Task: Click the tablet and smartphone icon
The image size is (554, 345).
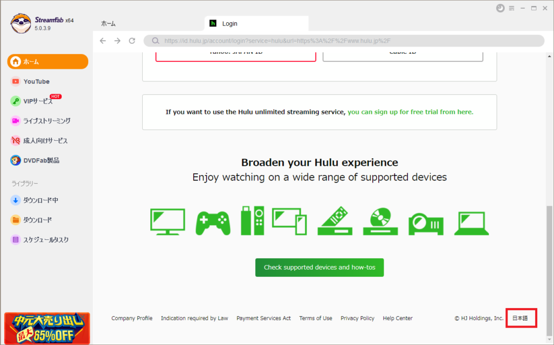Action: (x=289, y=222)
